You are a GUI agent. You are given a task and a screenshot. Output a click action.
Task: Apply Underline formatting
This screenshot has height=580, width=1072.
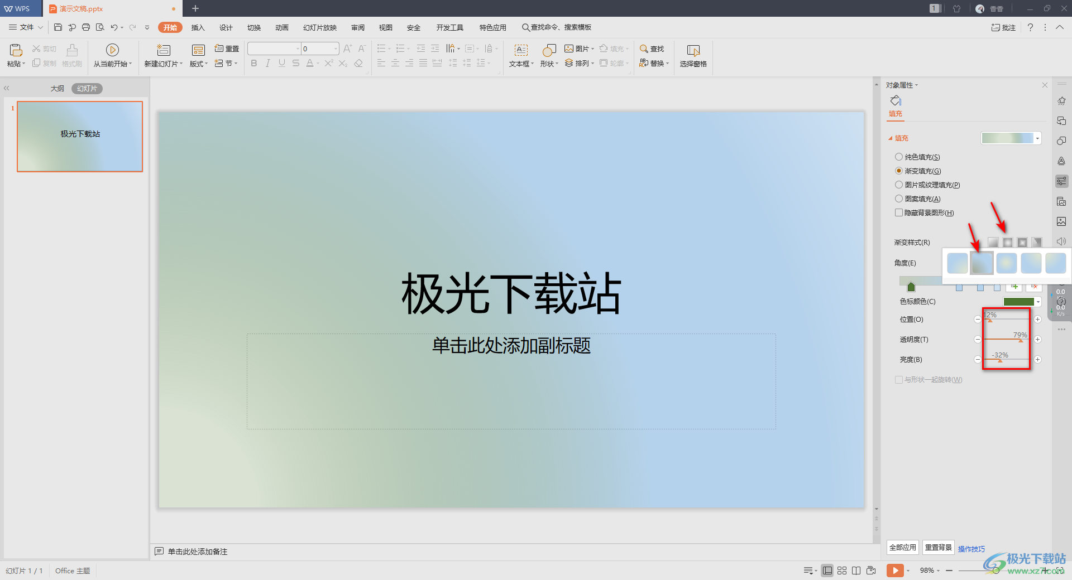click(282, 63)
